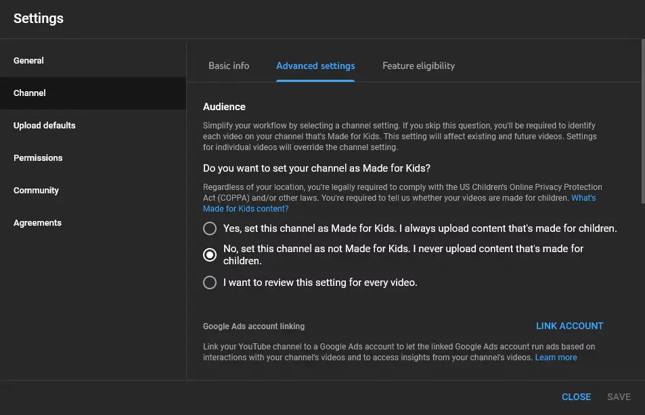
Task: Click the Settings dialog title
Action: (39, 18)
